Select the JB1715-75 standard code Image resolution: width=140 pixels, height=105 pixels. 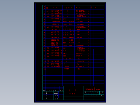click(x=55, y=32)
